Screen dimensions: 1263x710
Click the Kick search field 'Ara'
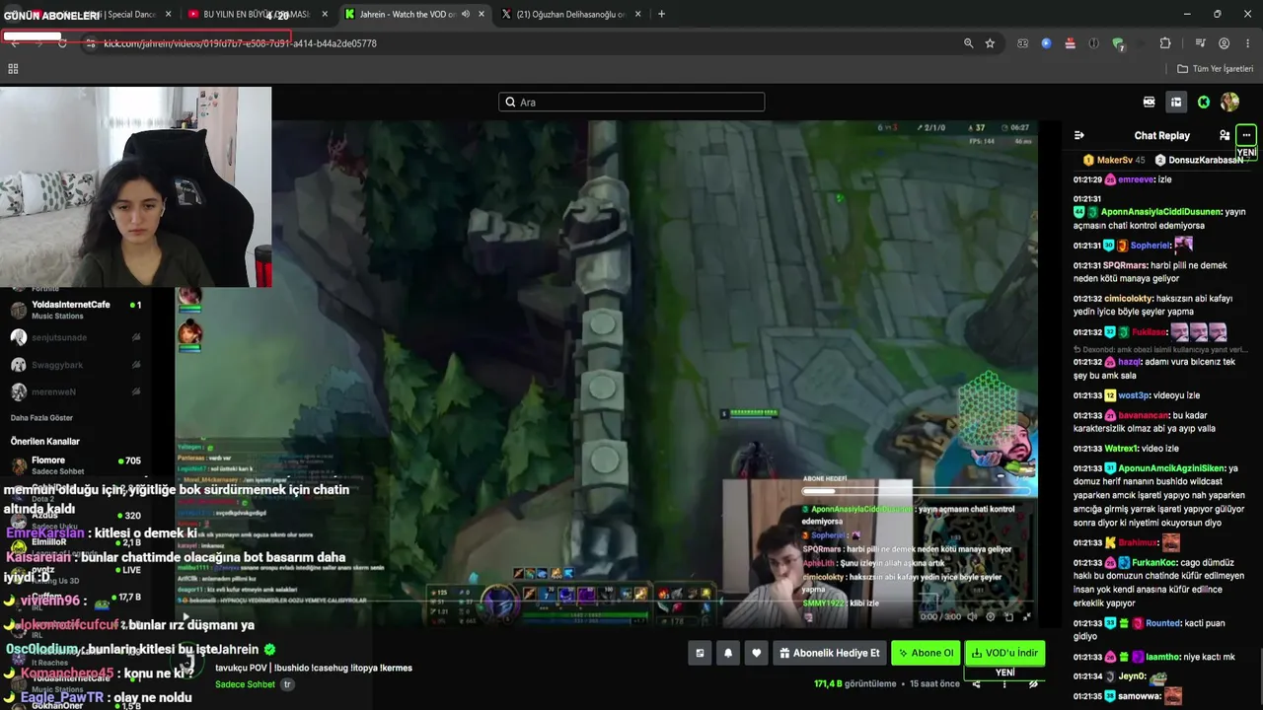point(631,102)
